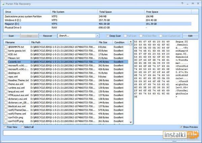Select the Windows 8 (C:) drive
The width and height of the screenshot is (202, 143).
(x=97, y=20)
